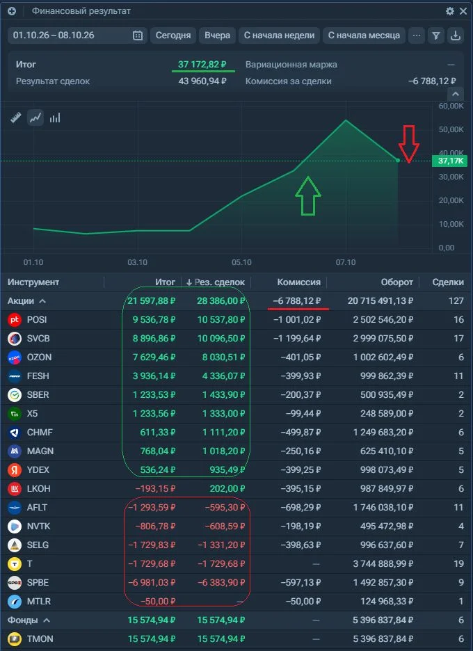This screenshot has width=473, height=651.
Task: Click CHMF instrument logo
Action: (x=15, y=432)
